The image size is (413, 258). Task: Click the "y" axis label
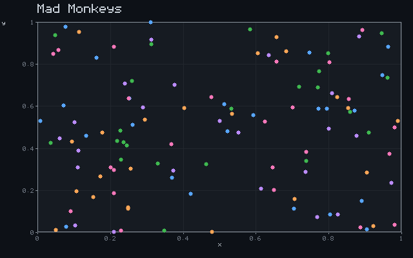(x=3, y=23)
